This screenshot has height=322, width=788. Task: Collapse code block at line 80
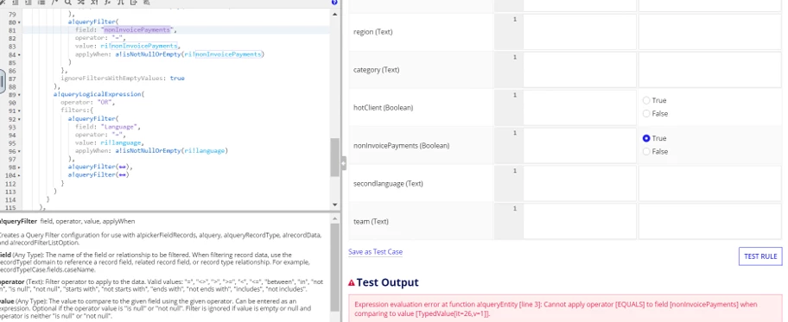pyautogui.click(x=20, y=22)
